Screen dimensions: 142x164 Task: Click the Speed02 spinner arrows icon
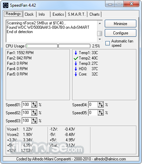click(34, 113)
